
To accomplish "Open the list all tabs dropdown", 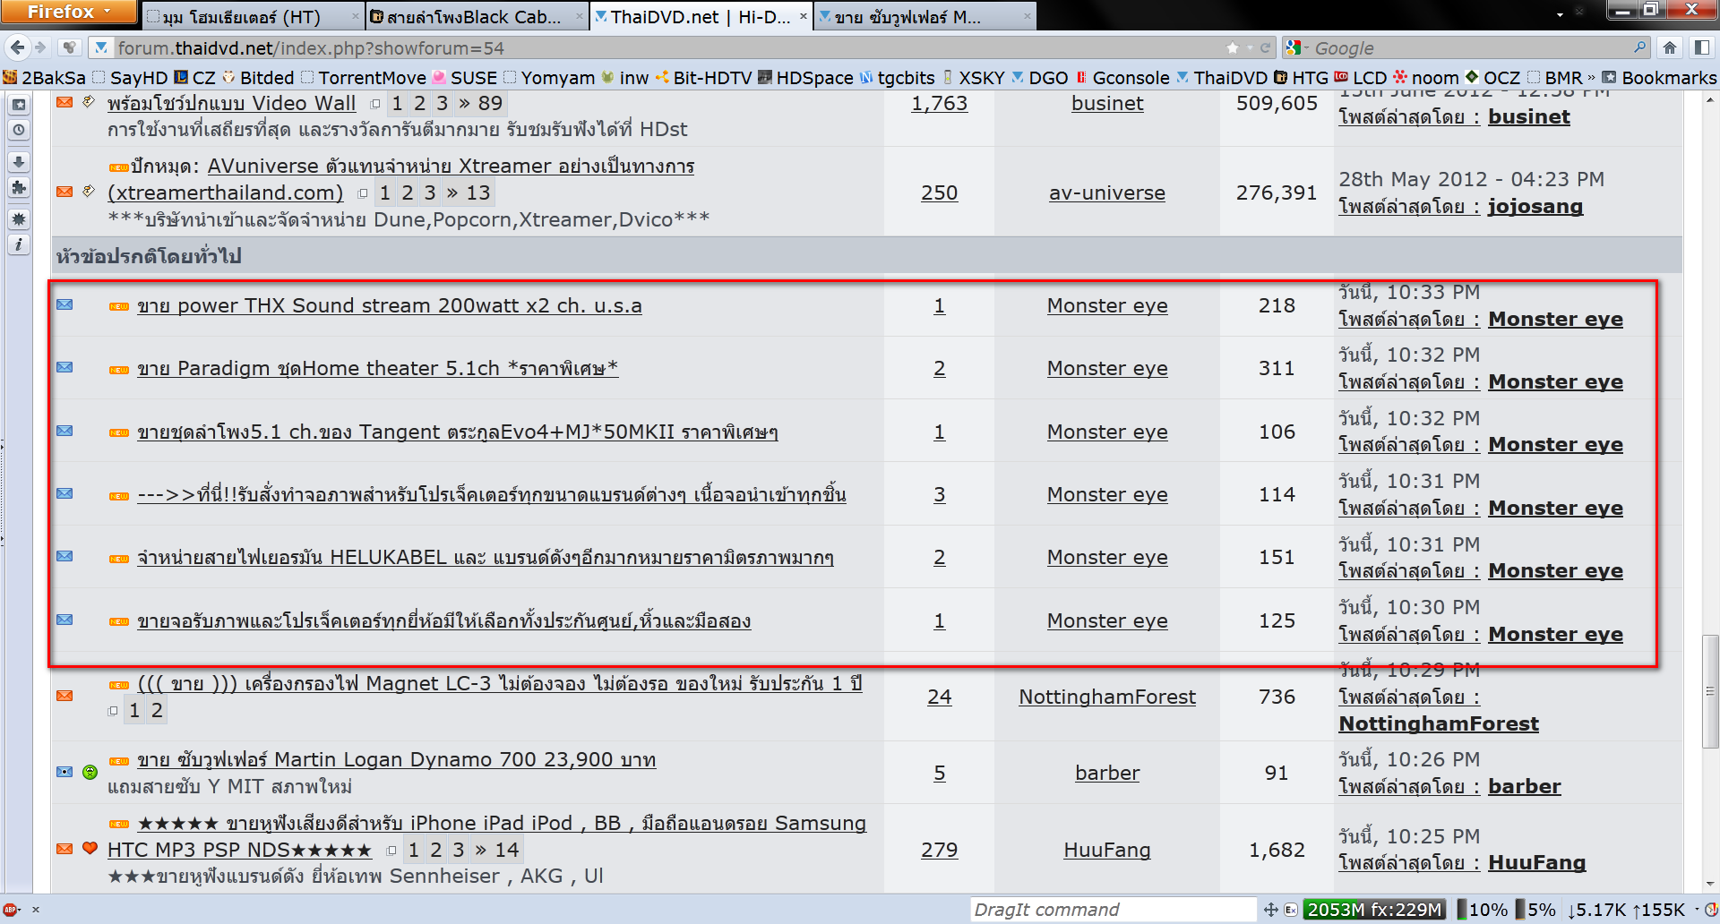I will point(1560,15).
